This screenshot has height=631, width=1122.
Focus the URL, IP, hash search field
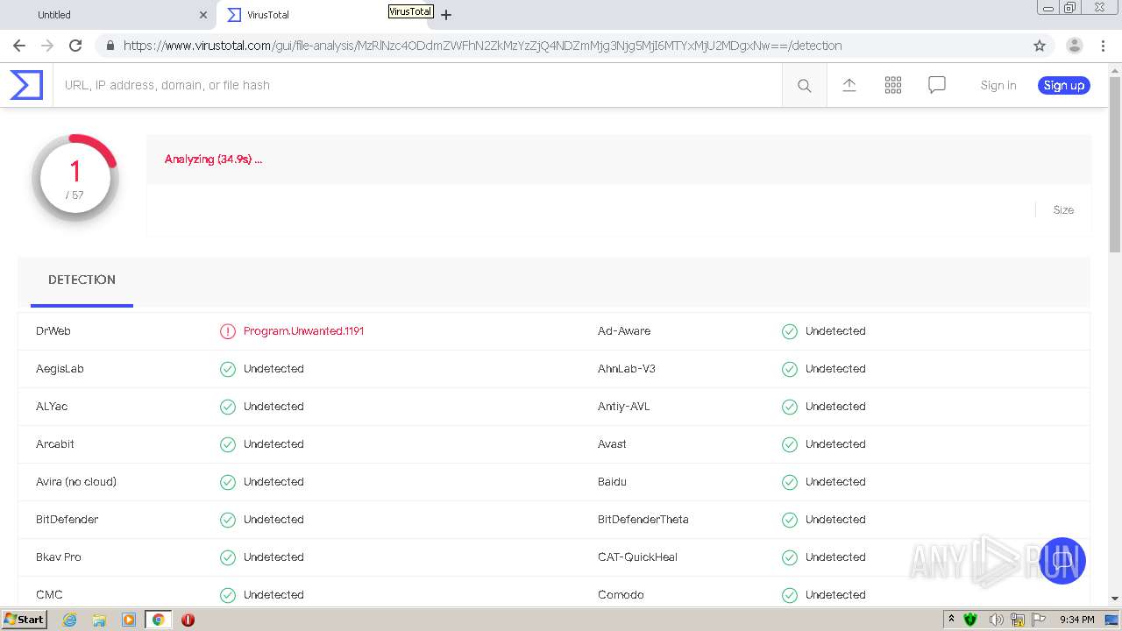[417, 85]
